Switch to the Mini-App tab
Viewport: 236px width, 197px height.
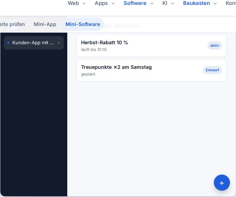coord(45,24)
